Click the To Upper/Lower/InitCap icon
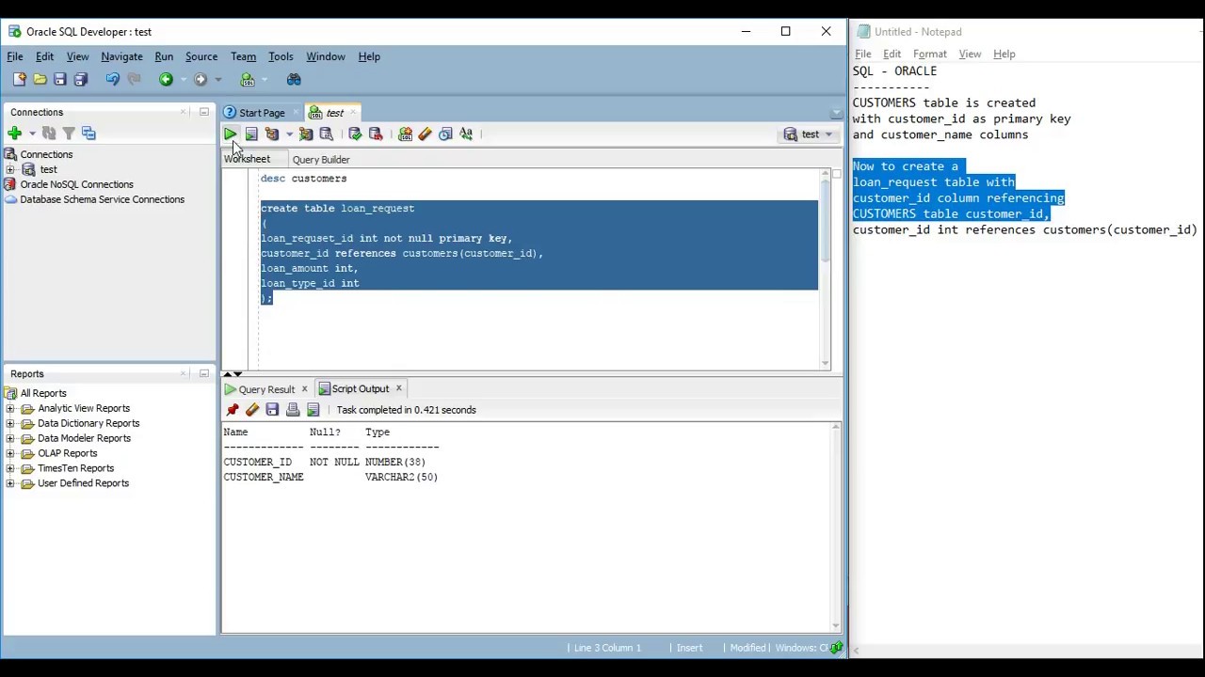Screen dimensions: 1205x677 point(466,134)
